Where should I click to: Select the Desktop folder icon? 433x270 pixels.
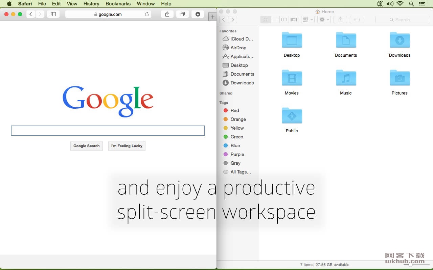pos(292,40)
